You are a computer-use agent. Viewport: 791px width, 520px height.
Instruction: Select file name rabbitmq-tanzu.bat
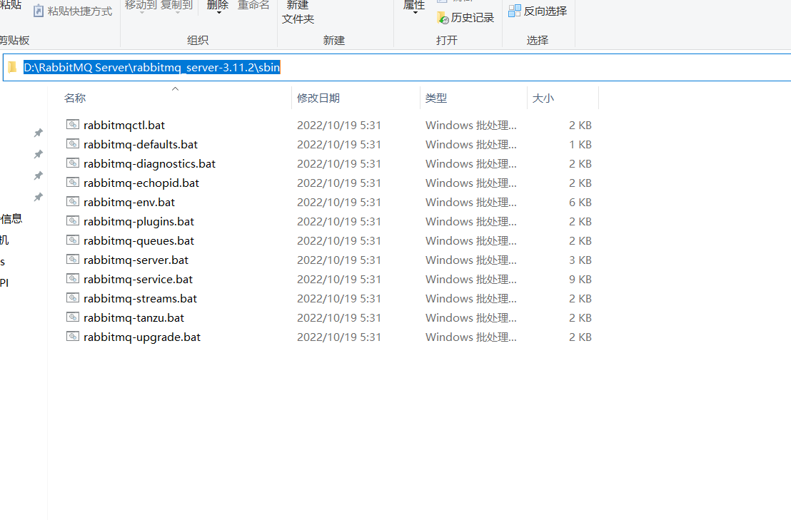(133, 318)
